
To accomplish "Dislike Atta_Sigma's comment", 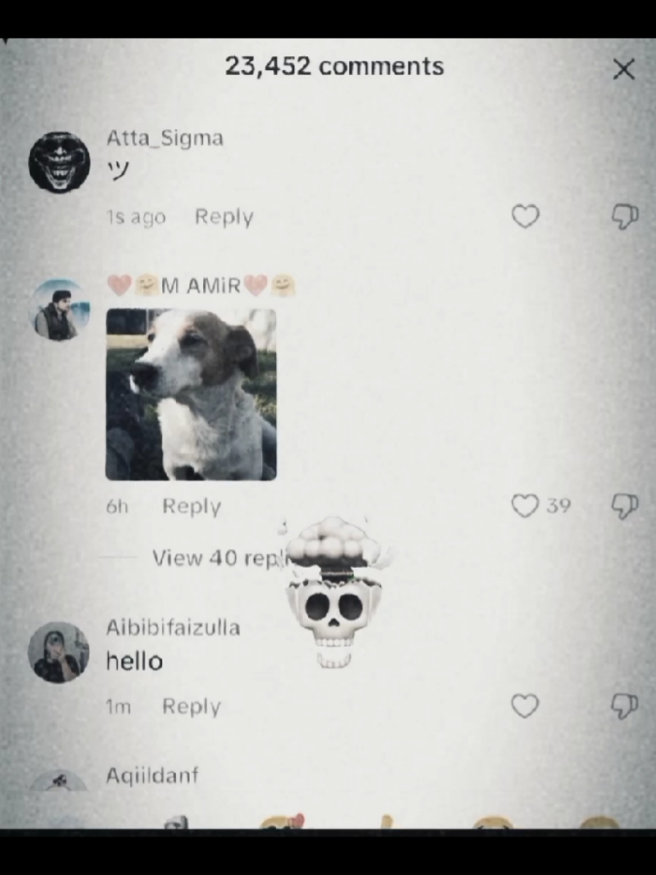I will (625, 217).
